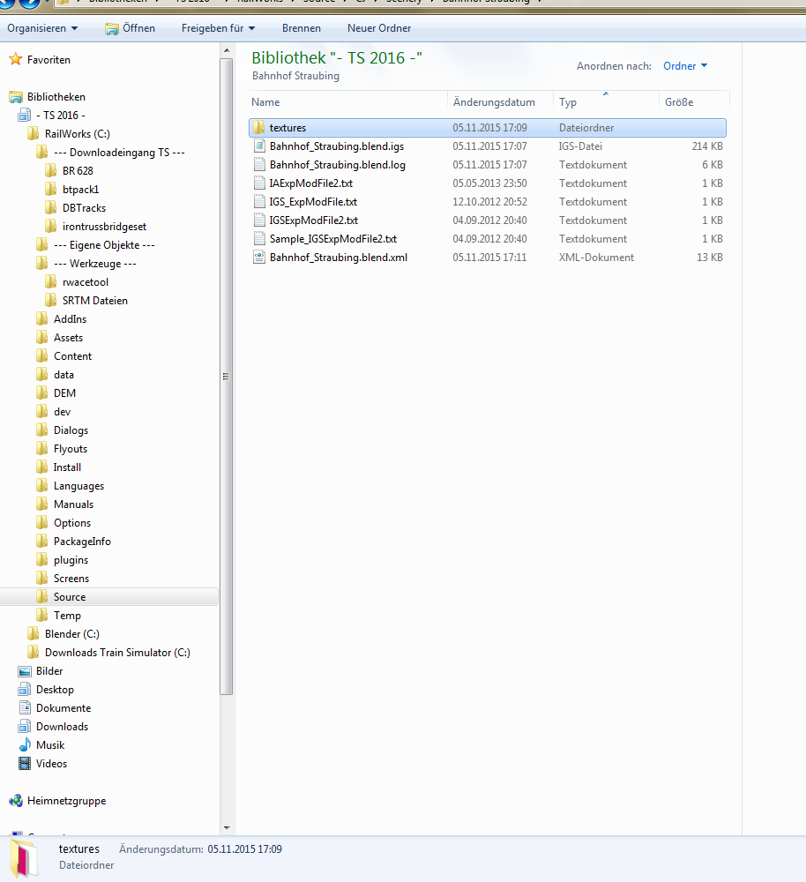Select Flyouts folder in tree
806x882 pixels.
tap(71, 449)
